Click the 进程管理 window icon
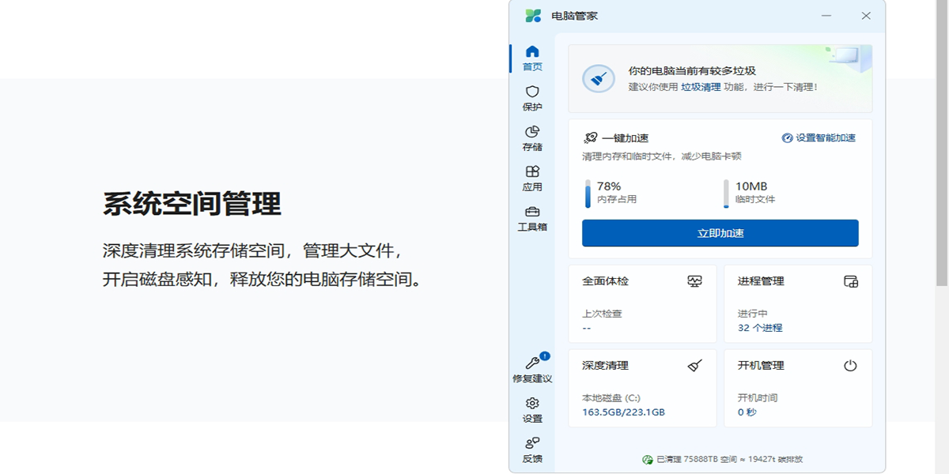Viewport: 949px width, 474px height. [850, 281]
